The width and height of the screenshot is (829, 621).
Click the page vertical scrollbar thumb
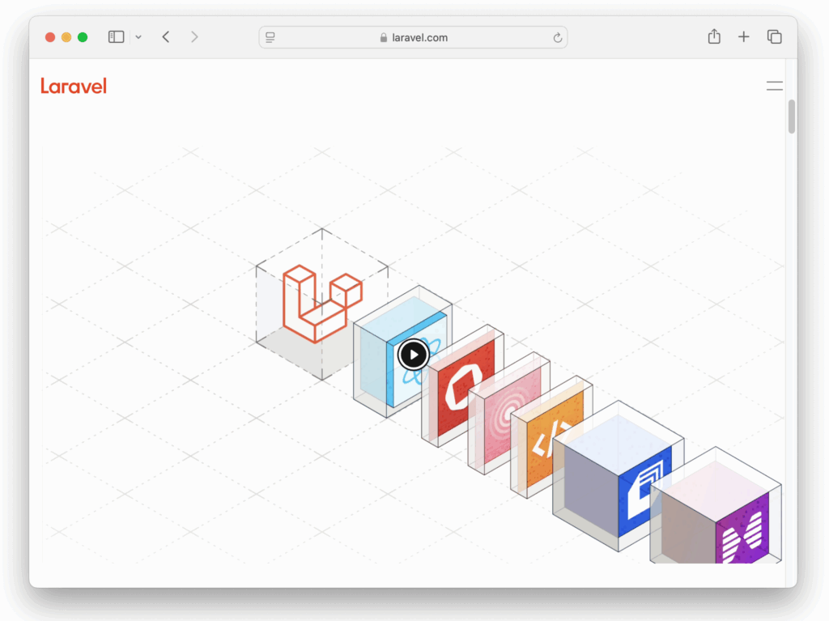click(x=792, y=117)
